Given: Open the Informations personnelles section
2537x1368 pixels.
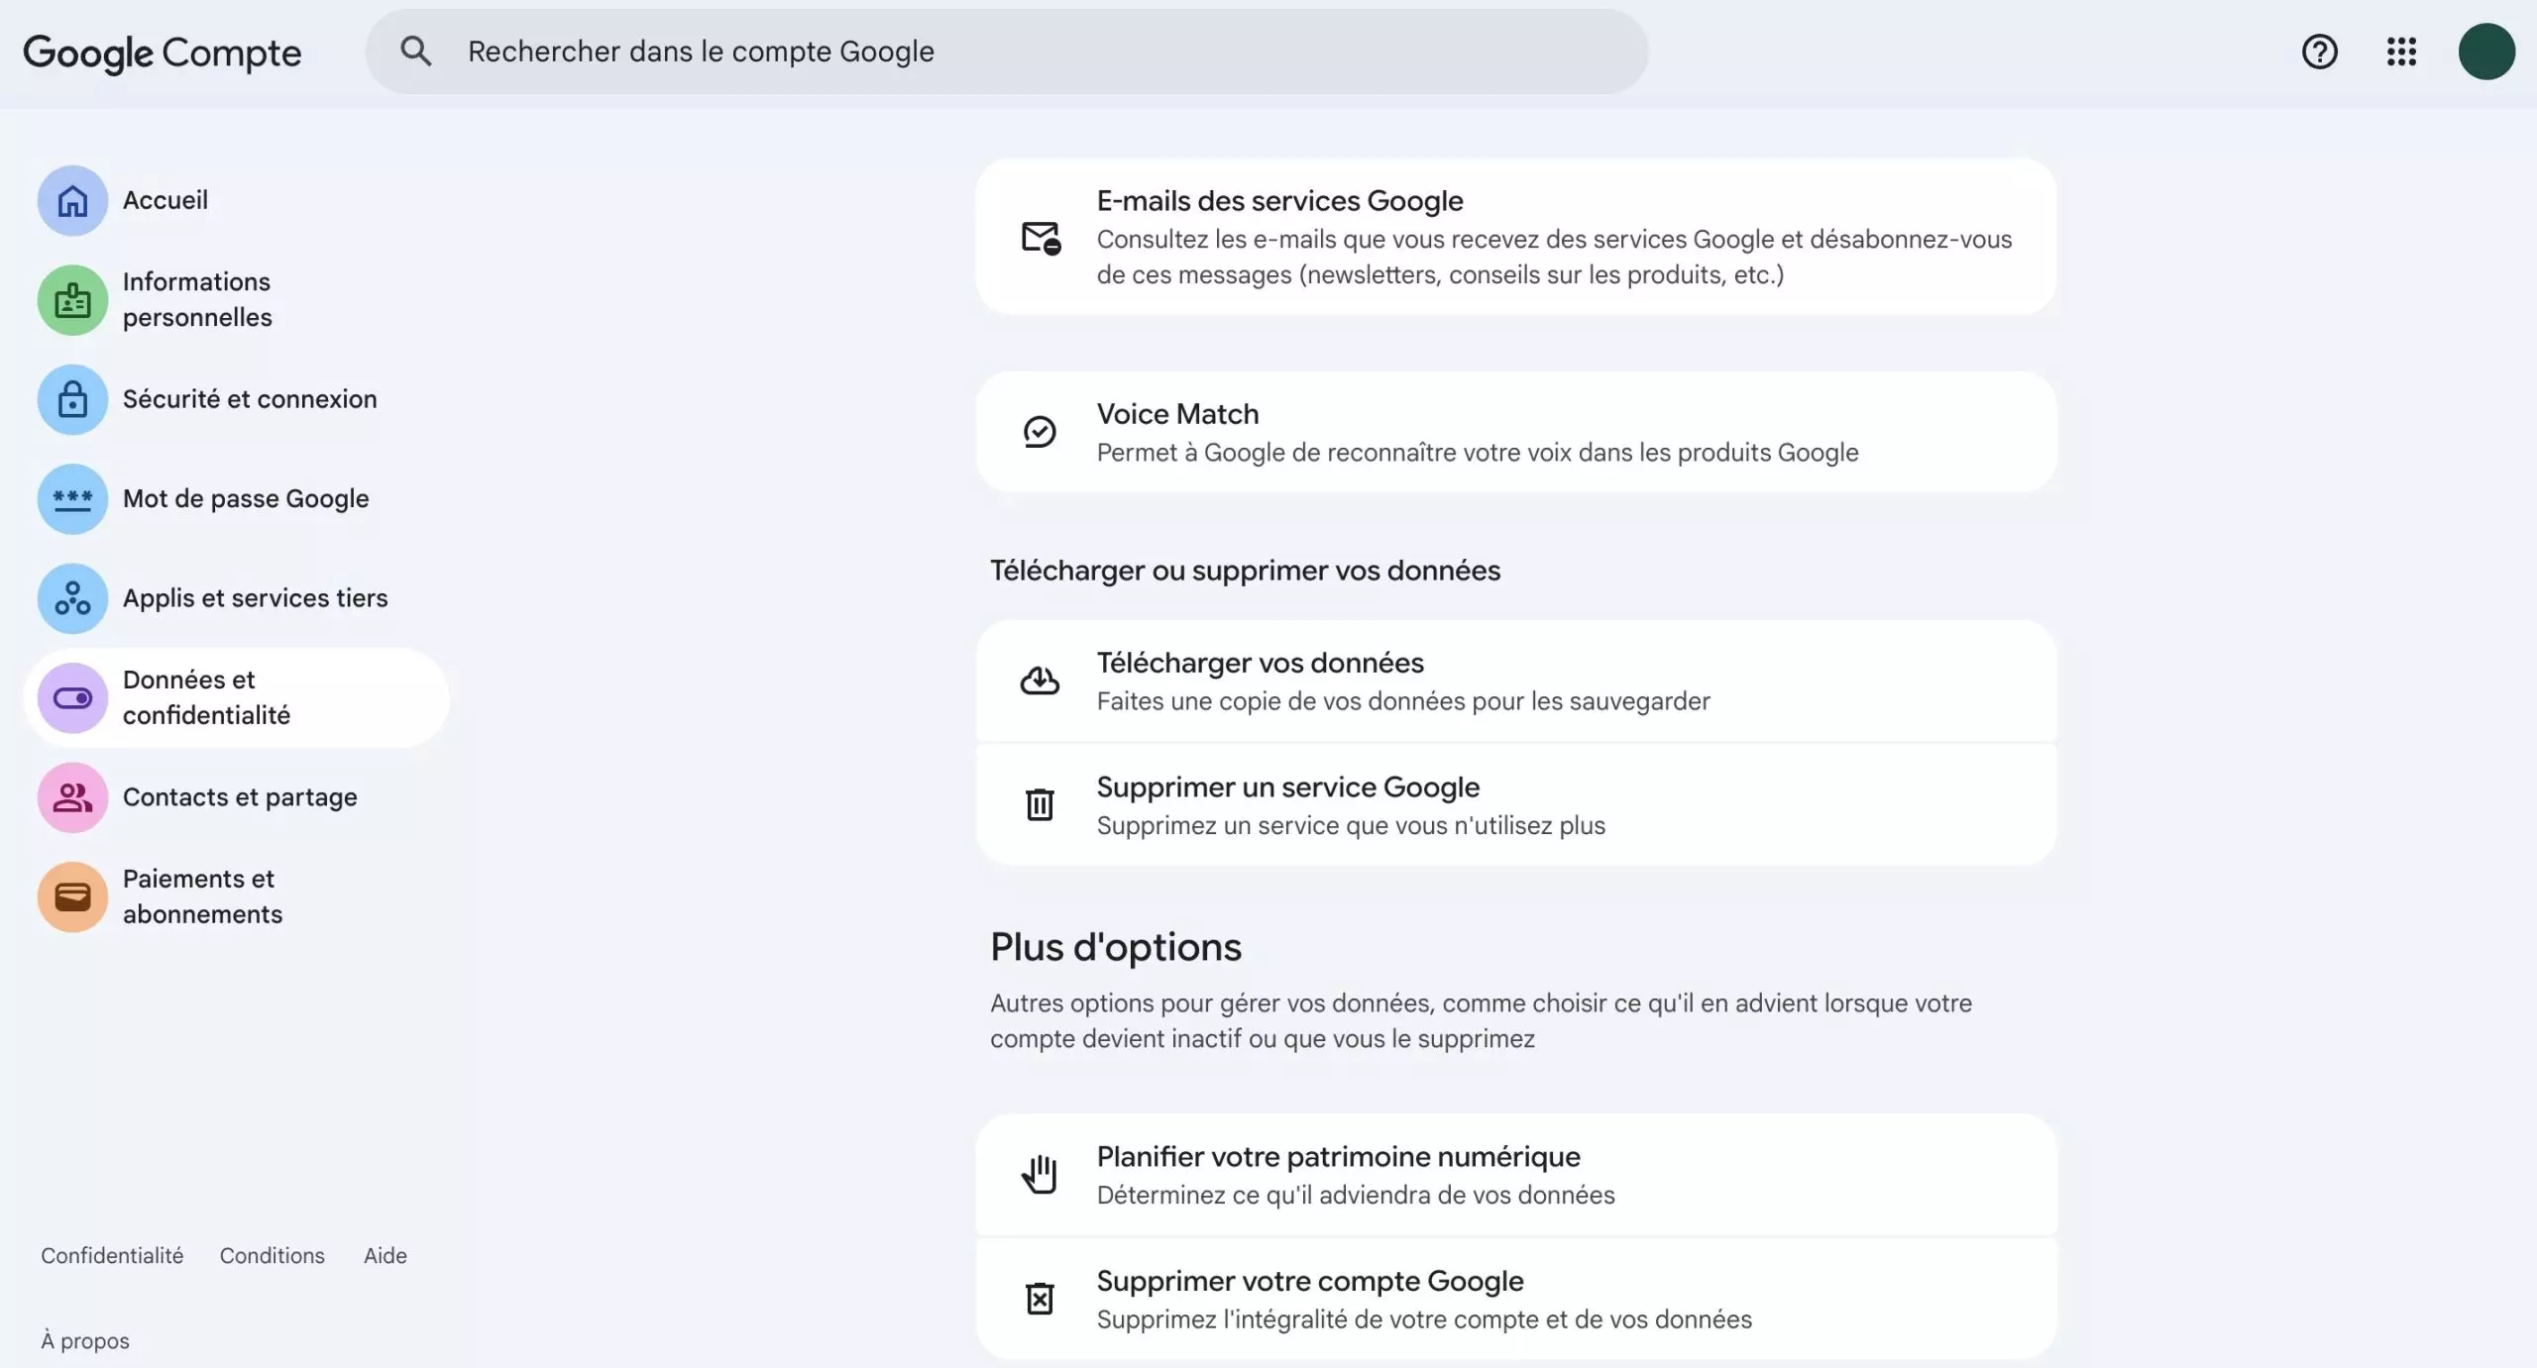Looking at the screenshot, I should 197,299.
